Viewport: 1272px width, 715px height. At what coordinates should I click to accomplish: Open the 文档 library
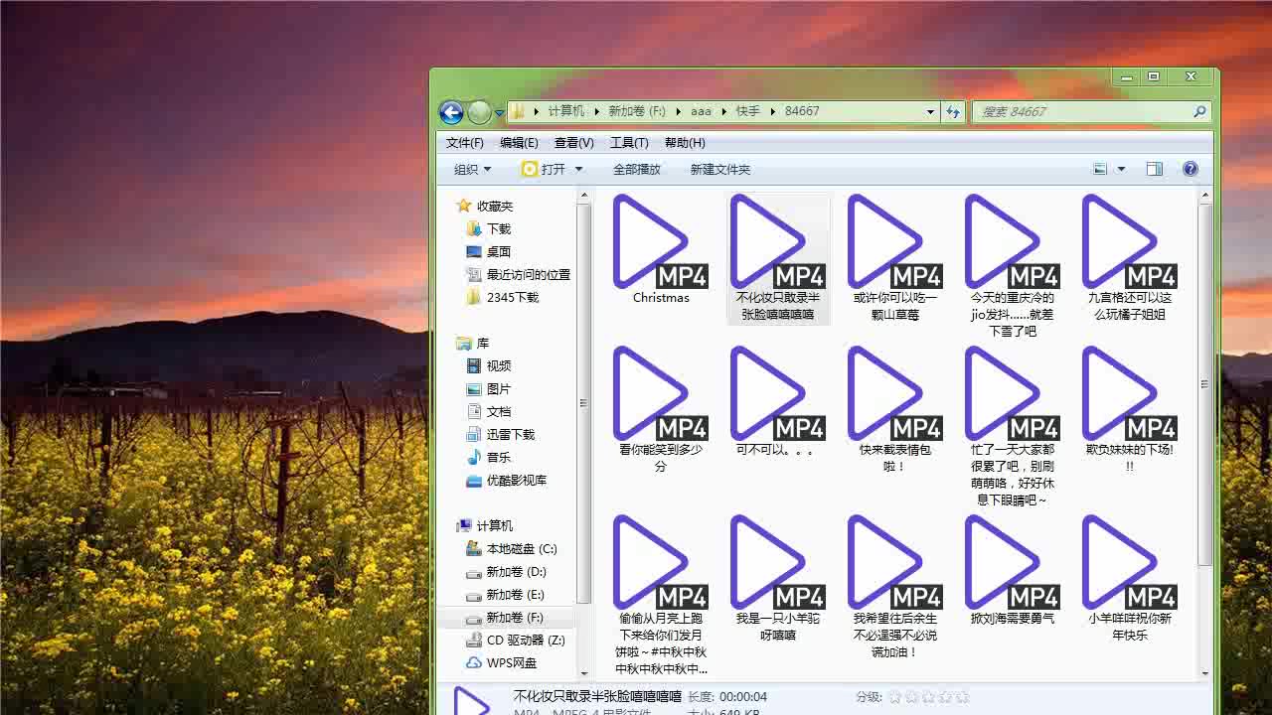tap(489, 411)
